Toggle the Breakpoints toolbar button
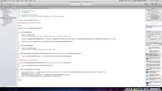The width and height of the screenshot is (162, 91). [30, 4]
